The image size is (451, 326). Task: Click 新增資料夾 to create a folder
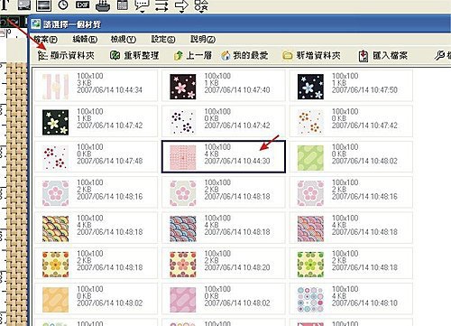coord(311,55)
